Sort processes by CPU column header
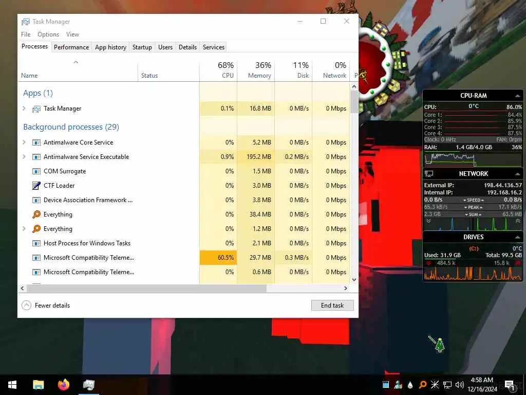526x395 pixels. point(218,70)
